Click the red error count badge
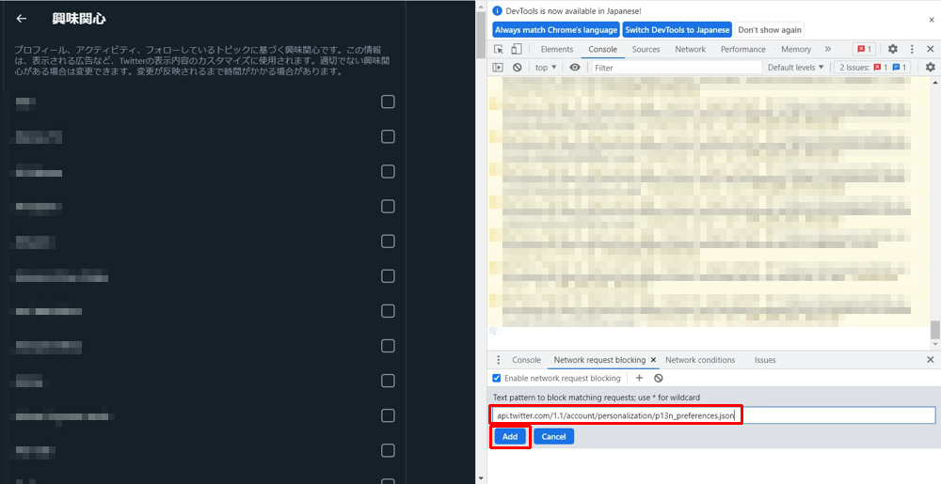The height and width of the screenshot is (484, 941). pos(864,49)
